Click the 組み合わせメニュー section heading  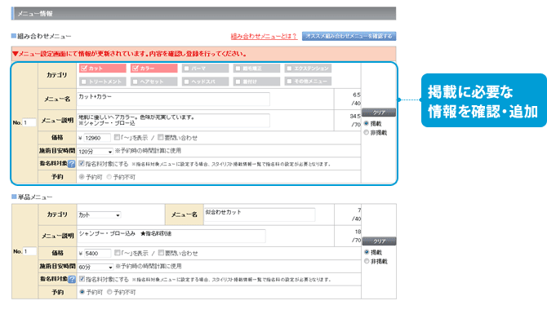[x=44, y=36]
